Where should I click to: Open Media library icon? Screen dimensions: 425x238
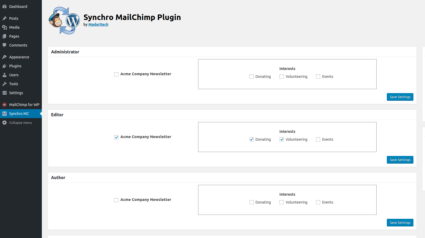click(4, 27)
